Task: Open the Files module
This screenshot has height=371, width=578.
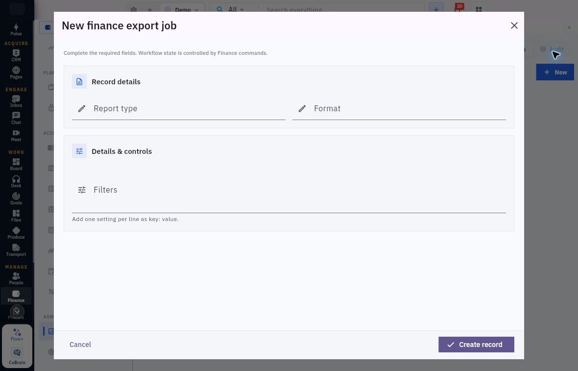Action: (x=16, y=216)
